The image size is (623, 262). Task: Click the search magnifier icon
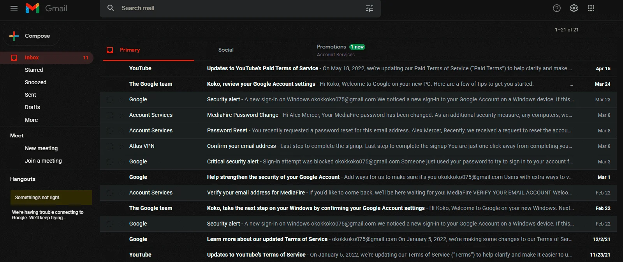111,8
